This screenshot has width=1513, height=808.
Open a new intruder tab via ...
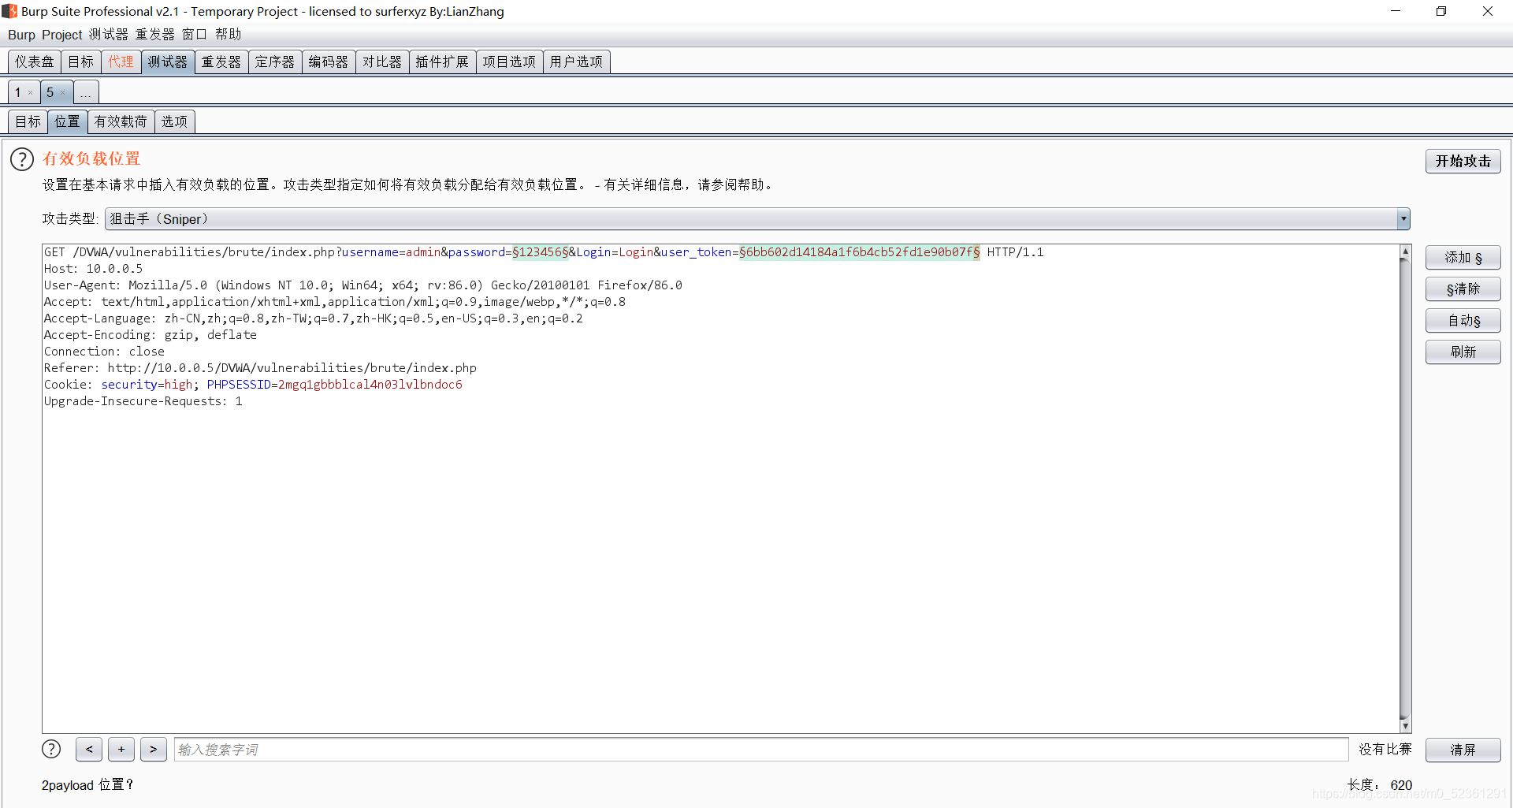(86, 93)
